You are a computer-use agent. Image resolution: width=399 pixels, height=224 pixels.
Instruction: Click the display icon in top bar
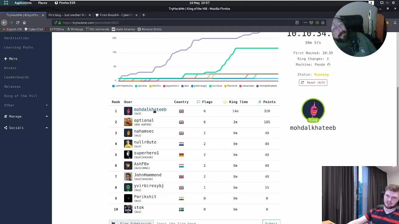point(382,3)
